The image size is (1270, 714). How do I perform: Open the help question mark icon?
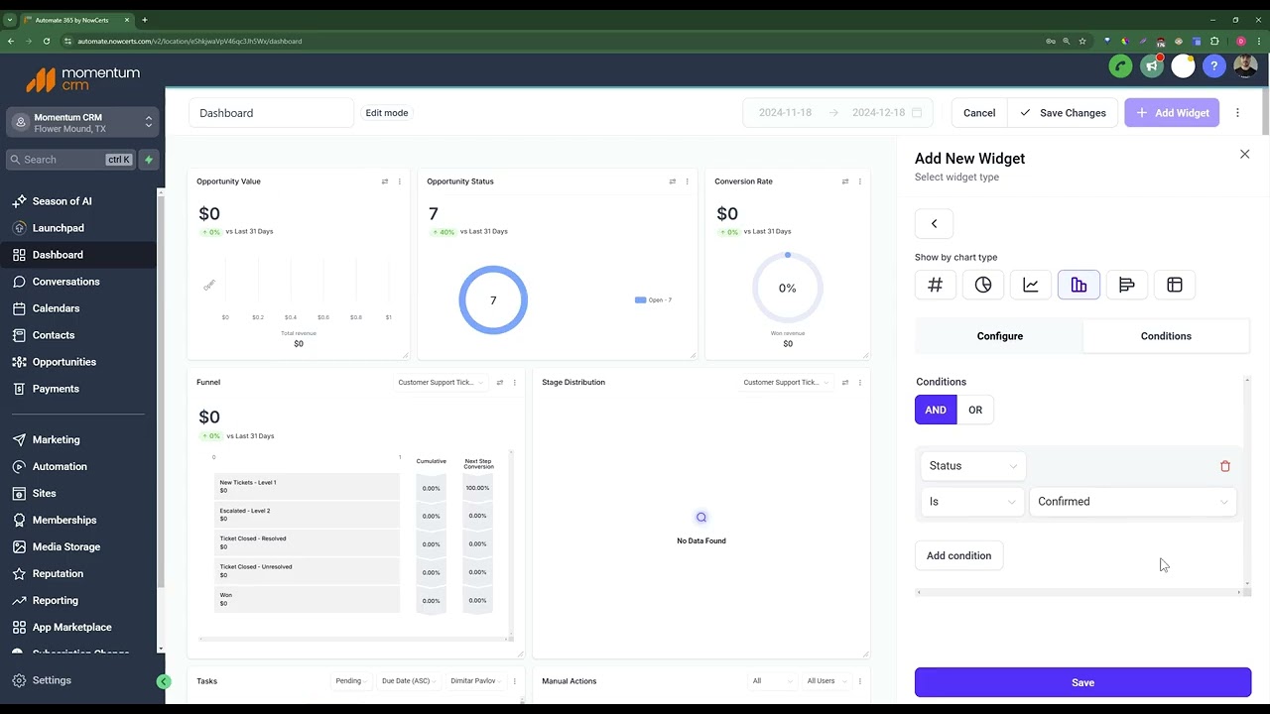tap(1213, 66)
